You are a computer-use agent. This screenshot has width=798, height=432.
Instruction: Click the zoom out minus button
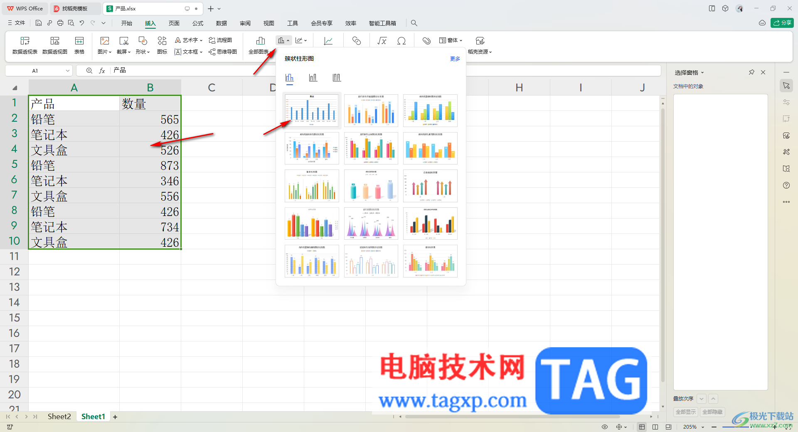714,427
